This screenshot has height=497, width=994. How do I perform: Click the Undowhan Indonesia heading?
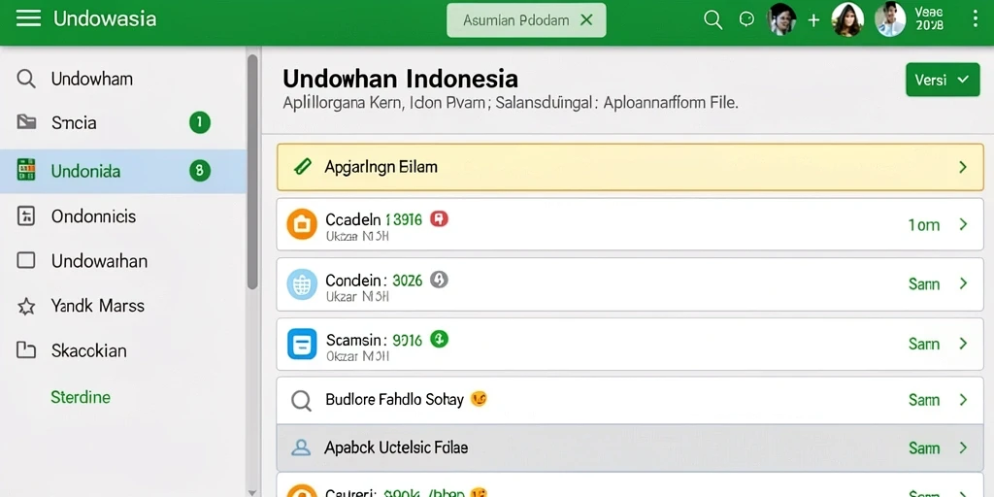point(400,79)
